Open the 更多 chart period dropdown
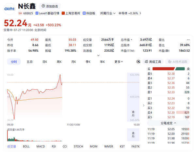 click(x=119, y=62)
